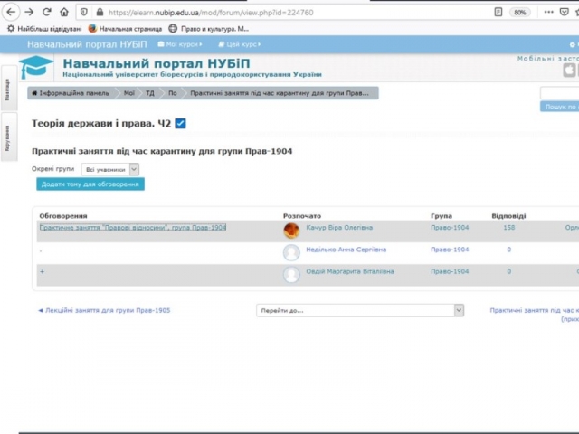
Task: Open the page actions three-dots menu
Action: [x=549, y=12]
